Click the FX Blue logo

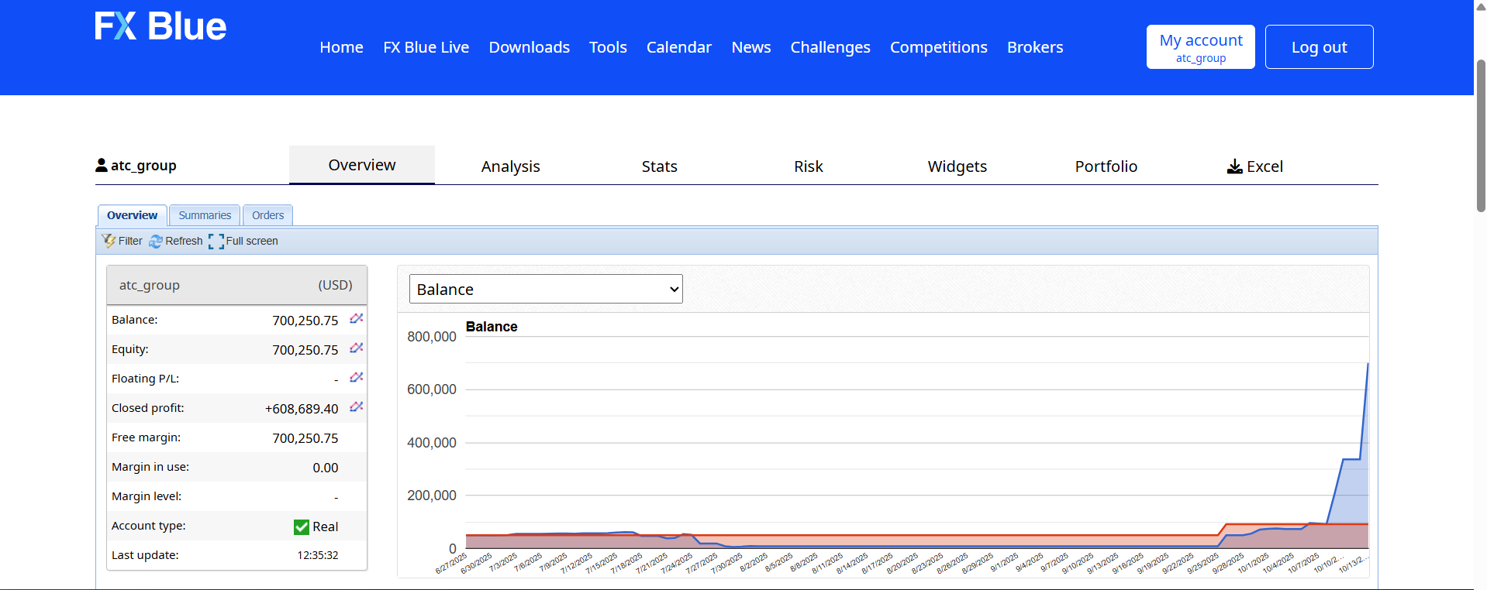pyautogui.click(x=160, y=27)
